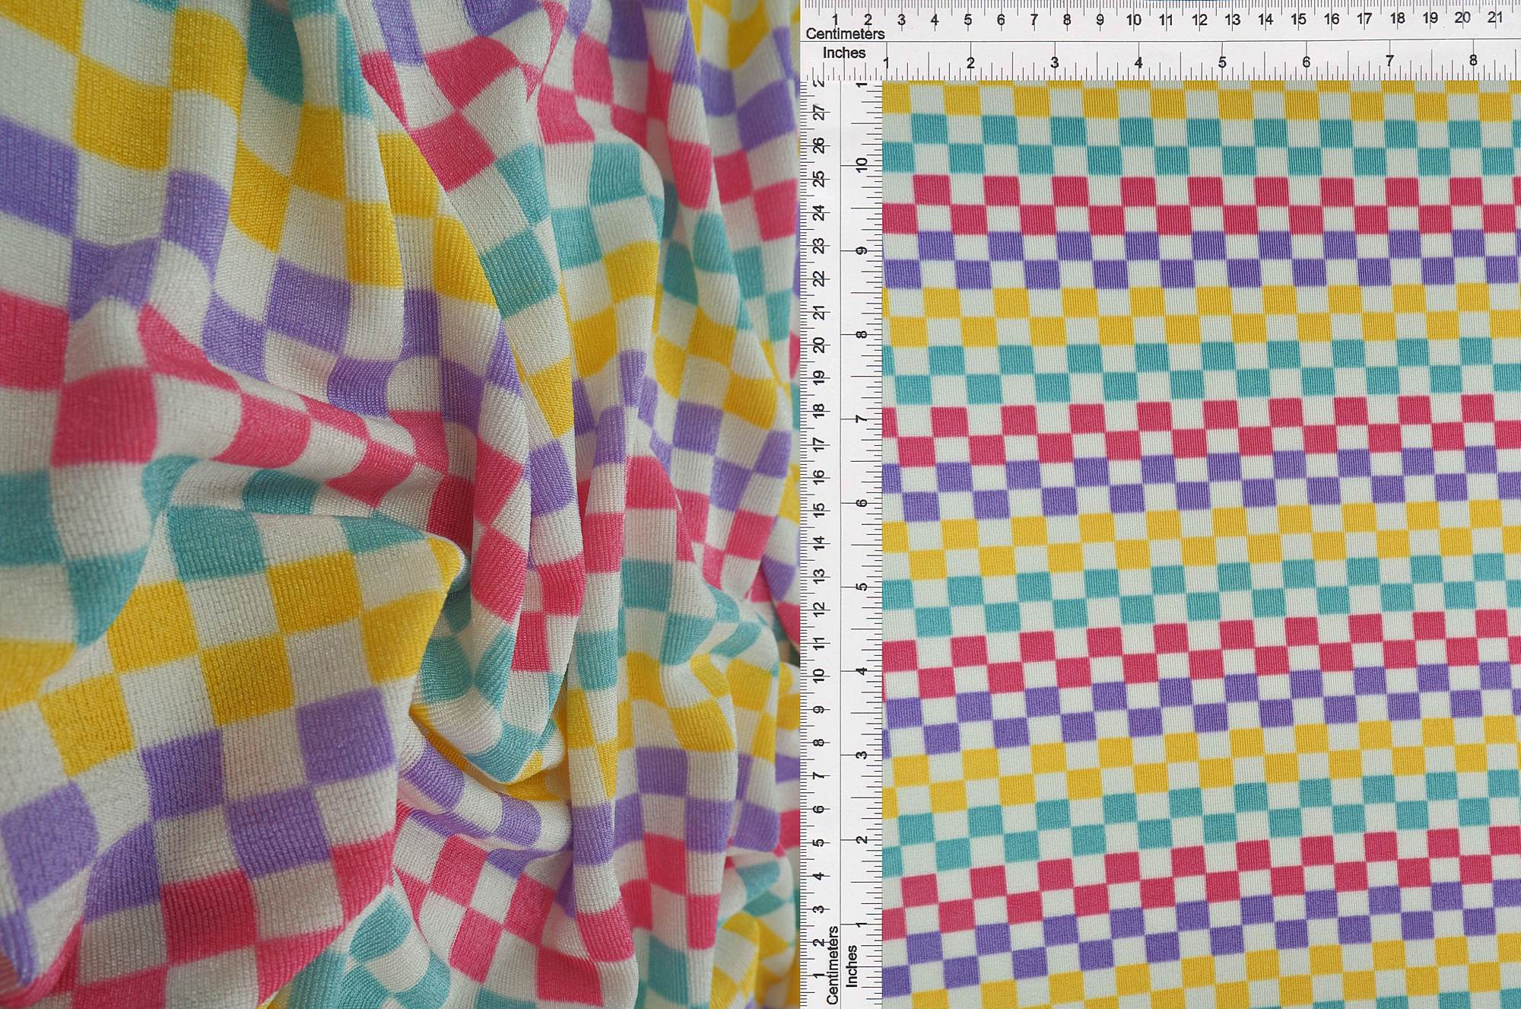1521x1009 pixels.
Task: Click the 4 mark on the horizontal inch ruler
Action: pyautogui.click(x=1138, y=63)
